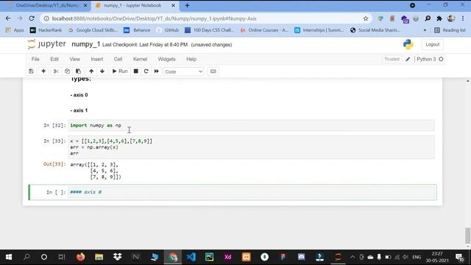Open a new browser tab
Screen dimensions: 471x265
point(187,5)
